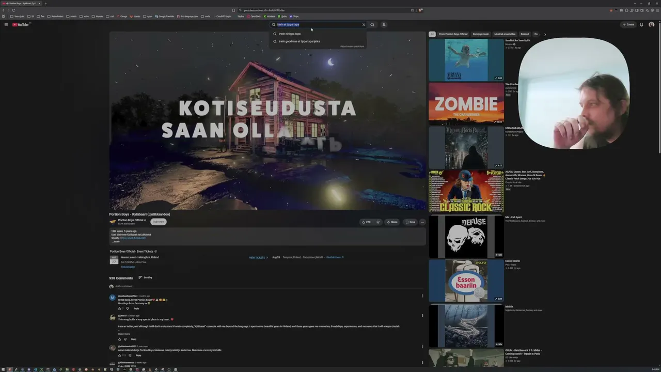The width and height of the screenshot is (661, 372).
Task: Click the browser address bar URL
Action: tap(264, 10)
